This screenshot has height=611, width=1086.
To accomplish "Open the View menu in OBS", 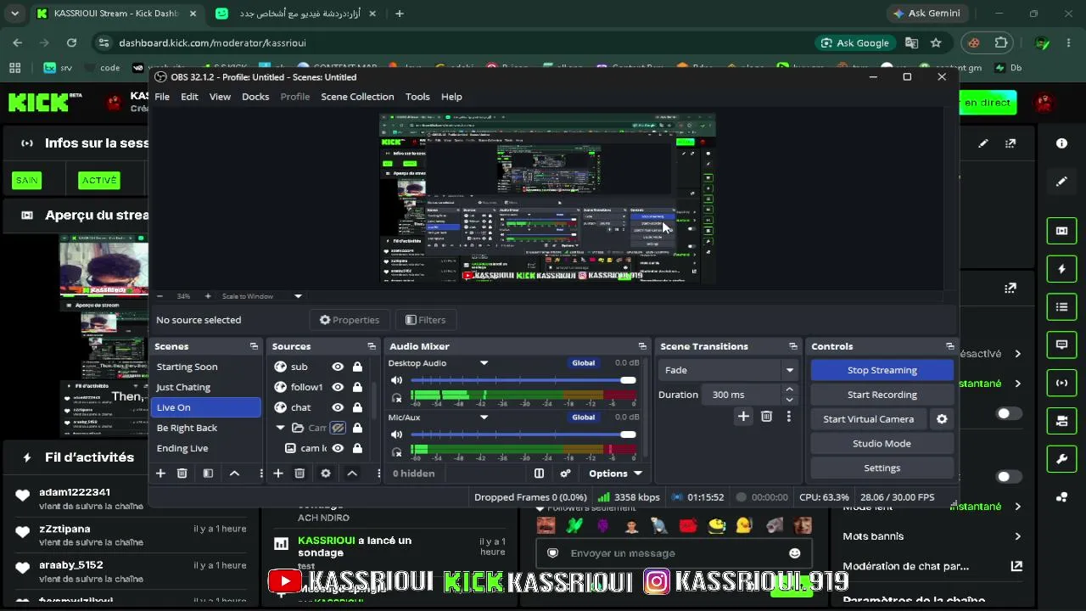I will 220,97.
